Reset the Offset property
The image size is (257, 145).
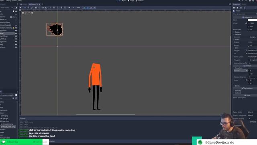pos(246,23)
